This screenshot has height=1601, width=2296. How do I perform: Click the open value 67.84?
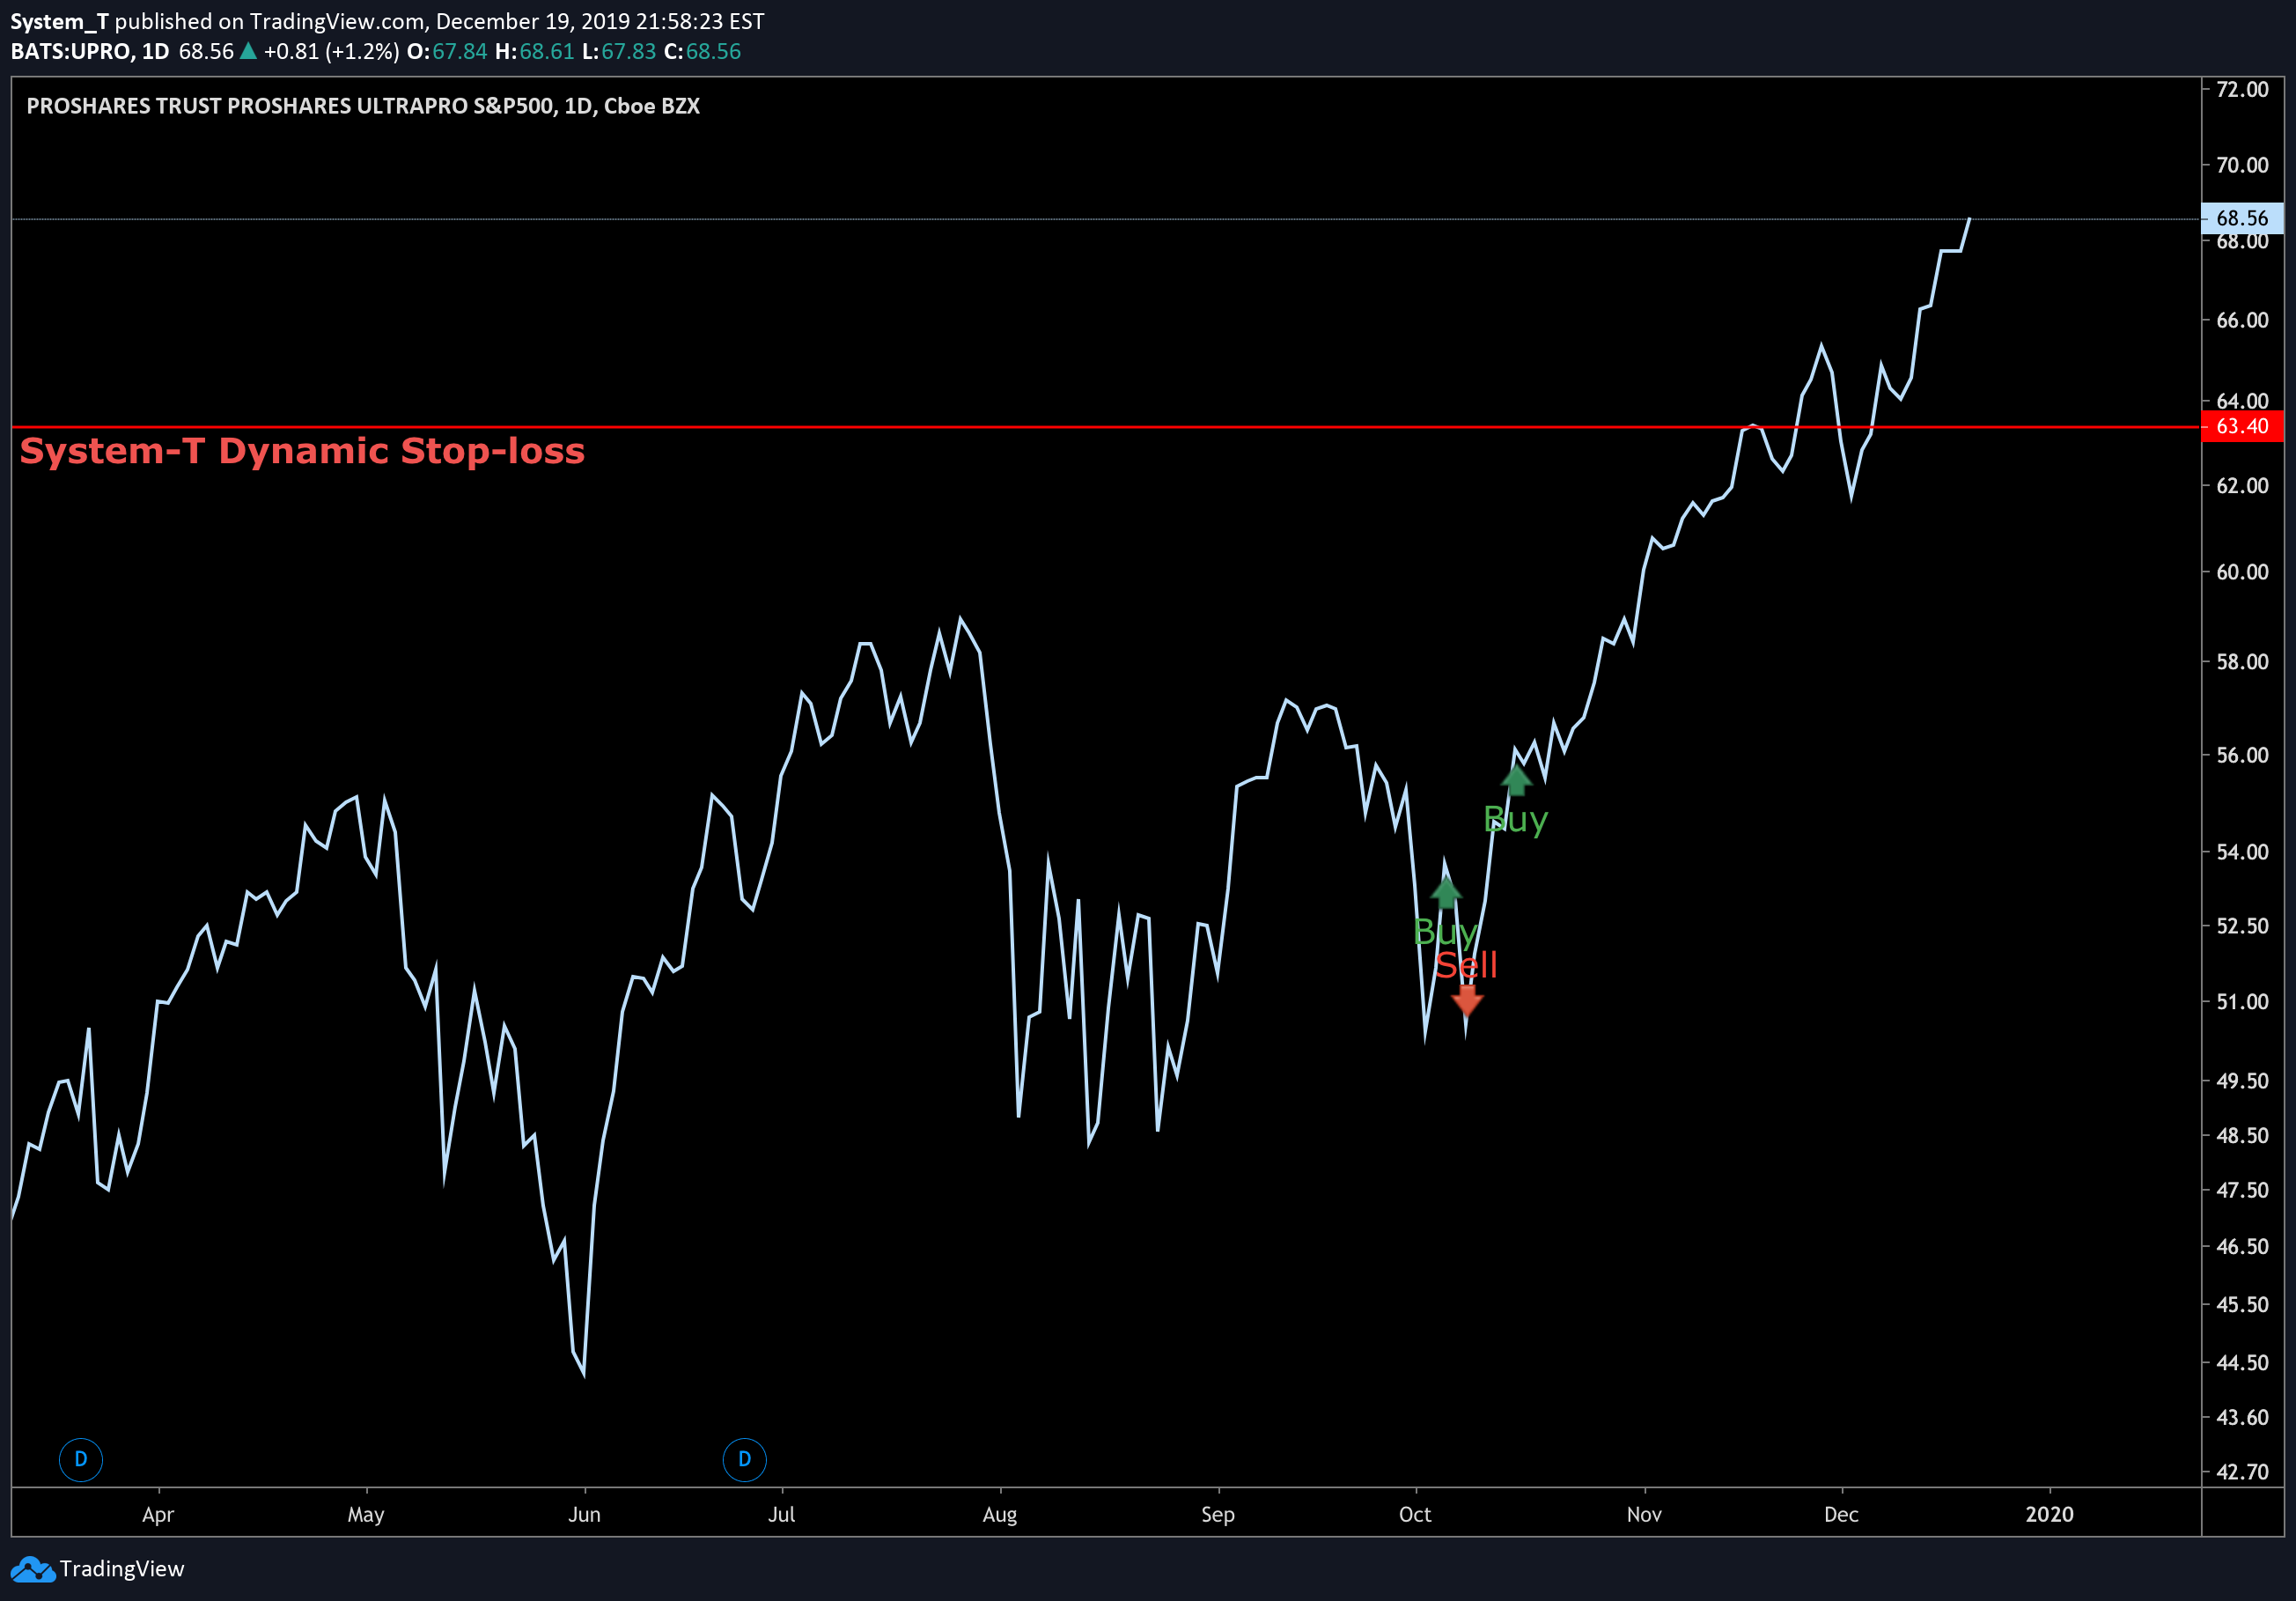(x=460, y=52)
